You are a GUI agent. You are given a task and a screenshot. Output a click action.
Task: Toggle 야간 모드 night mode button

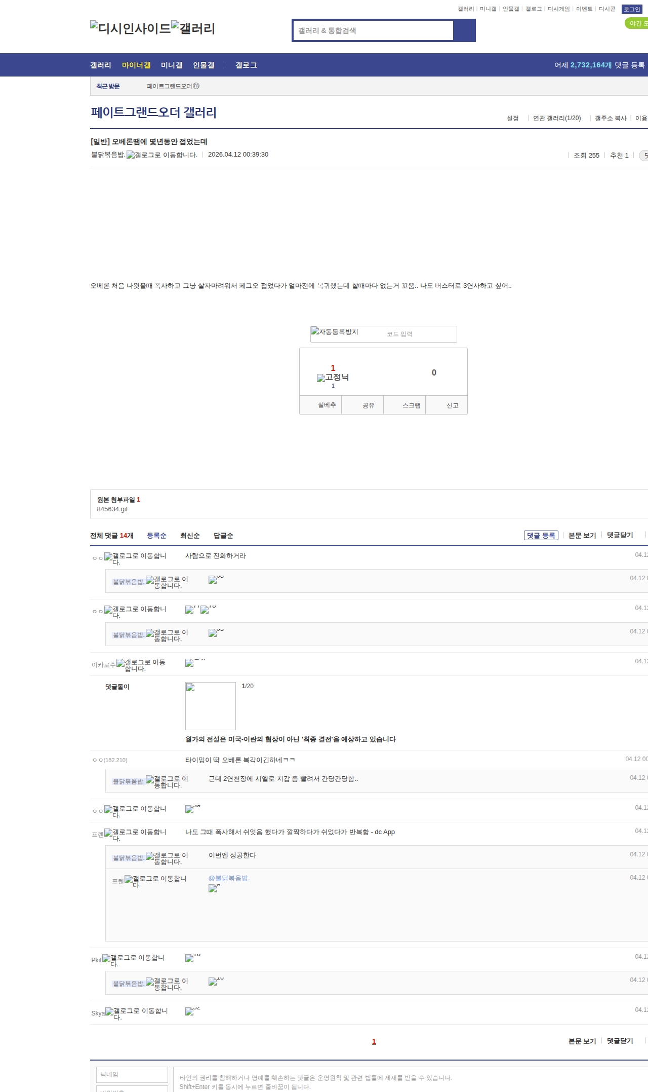637,23
